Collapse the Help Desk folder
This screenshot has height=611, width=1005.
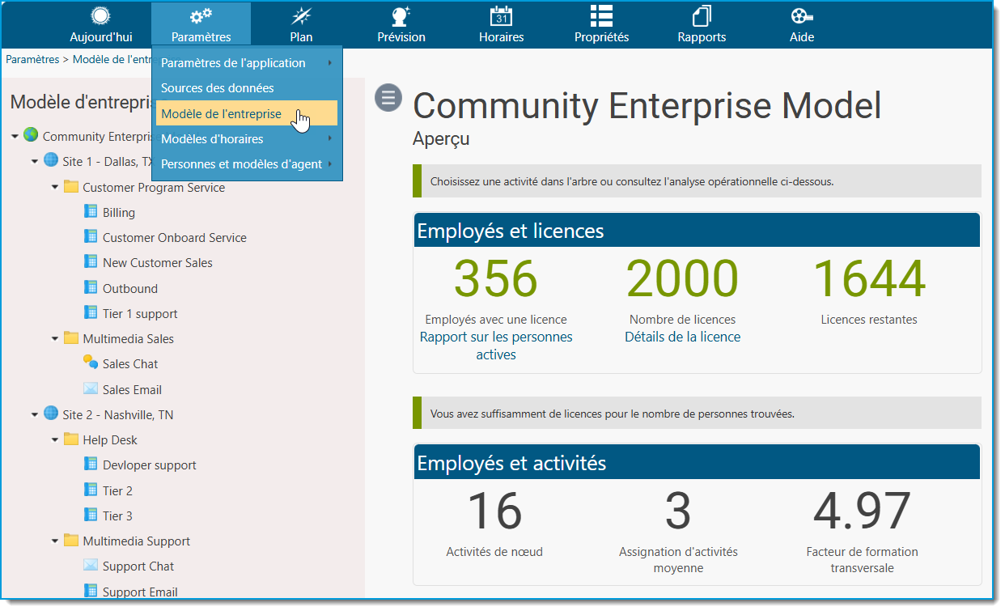(55, 440)
